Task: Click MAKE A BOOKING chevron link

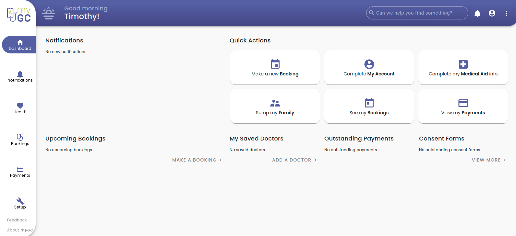Action: (197, 160)
